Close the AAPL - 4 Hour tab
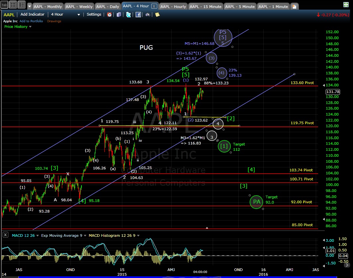Screen dimensions: 353x278 tap(154, 6)
